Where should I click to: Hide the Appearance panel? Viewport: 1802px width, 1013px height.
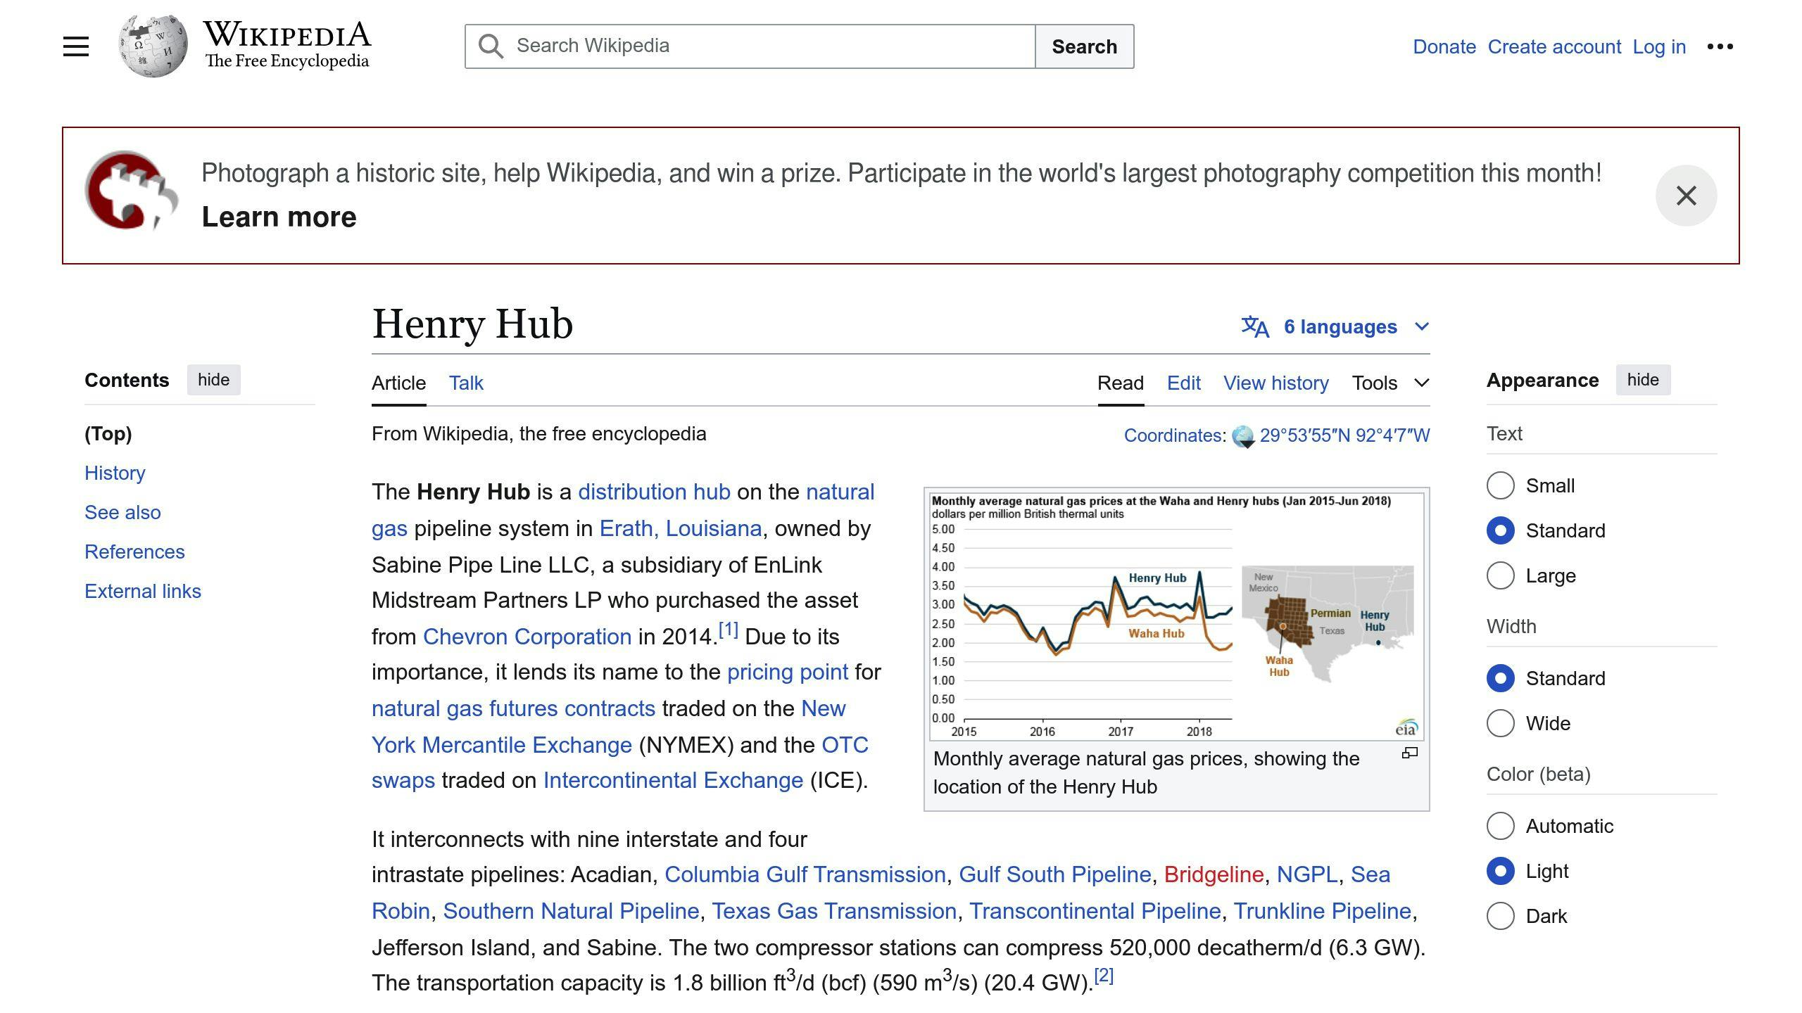tap(1643, 380)
